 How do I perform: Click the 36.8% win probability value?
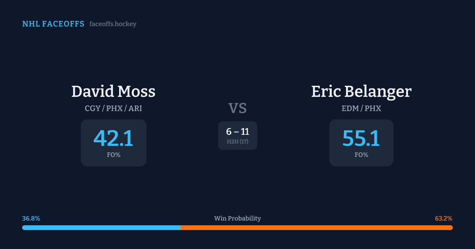tap(31, 219)
